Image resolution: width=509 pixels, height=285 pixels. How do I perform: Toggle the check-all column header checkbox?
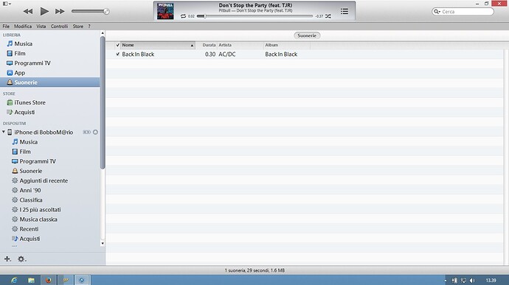pyautogui.click(x=118, y=45)
